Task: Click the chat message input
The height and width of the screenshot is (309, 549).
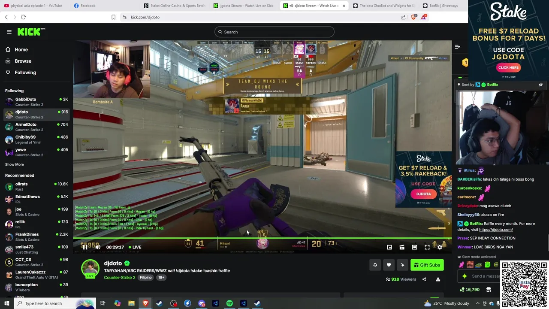Action: 478,276
